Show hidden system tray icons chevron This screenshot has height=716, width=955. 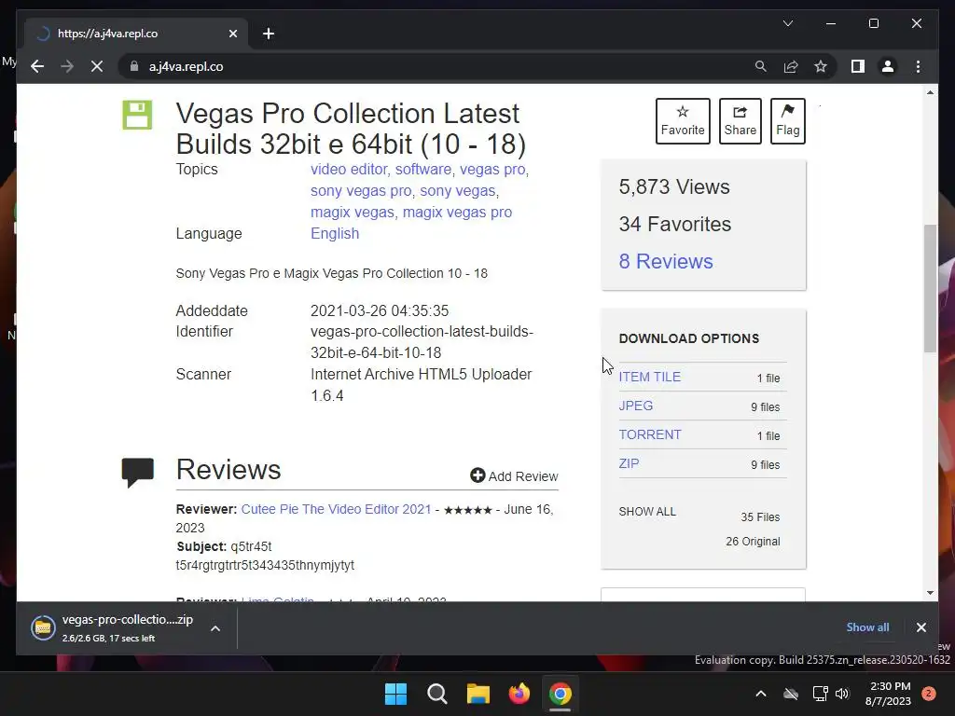(761, 694)
